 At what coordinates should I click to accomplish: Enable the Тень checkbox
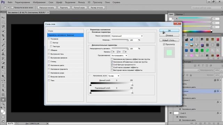[x=49, y=80]
